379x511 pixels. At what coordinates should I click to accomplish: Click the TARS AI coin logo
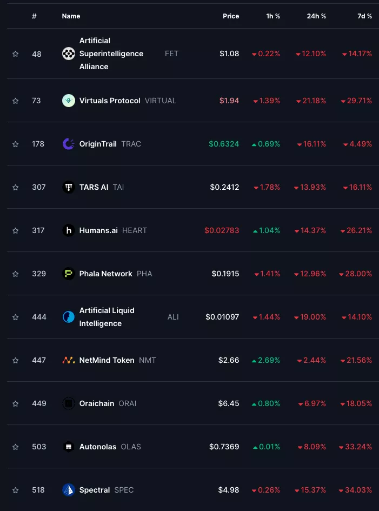(x=69, y=187)
